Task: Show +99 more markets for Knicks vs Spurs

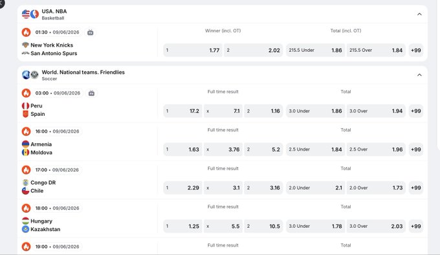Action: 416,50
